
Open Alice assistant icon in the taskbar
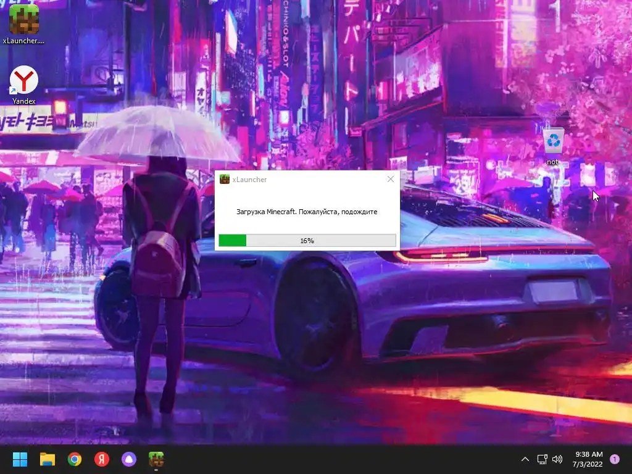coord(129,459)
